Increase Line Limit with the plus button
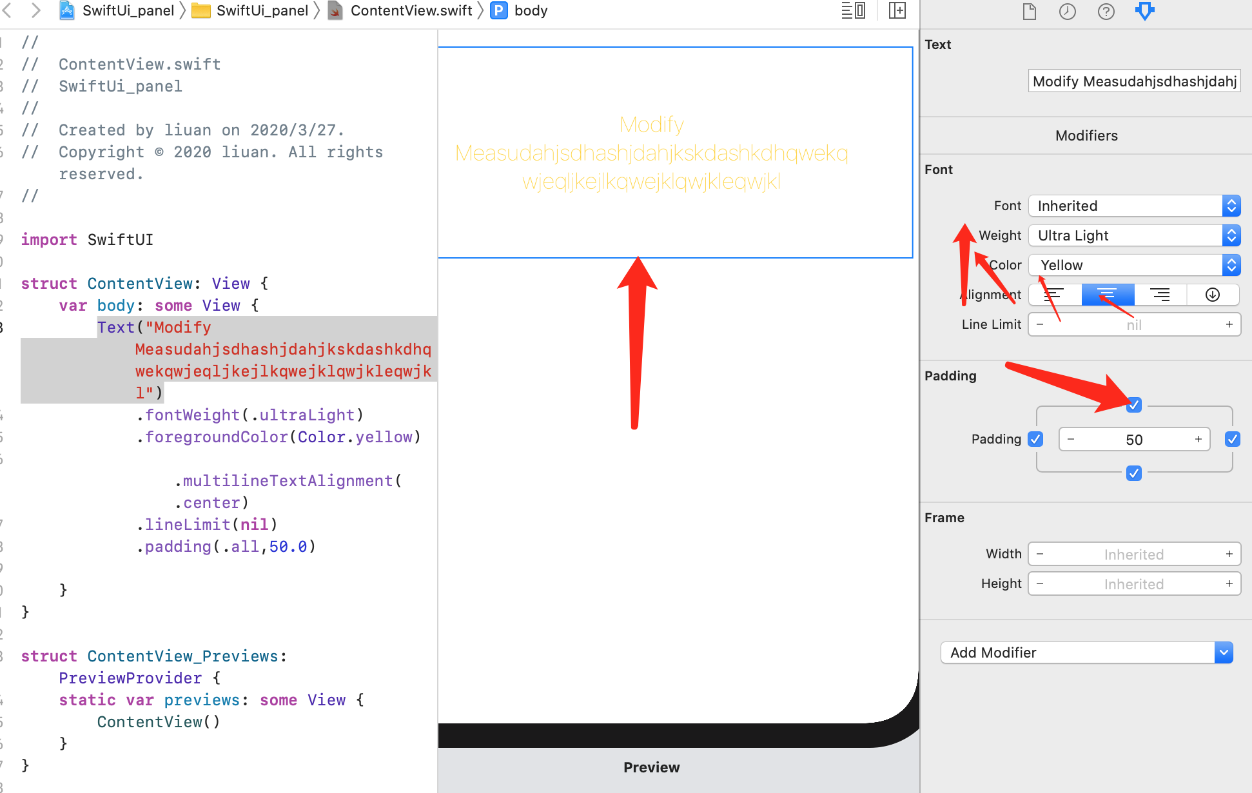1252x793 pixels. point(1229,324)
